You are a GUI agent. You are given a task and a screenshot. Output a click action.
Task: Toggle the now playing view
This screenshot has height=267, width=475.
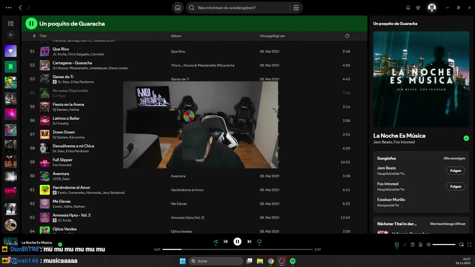pyautogui.click(x=397, y=245)
